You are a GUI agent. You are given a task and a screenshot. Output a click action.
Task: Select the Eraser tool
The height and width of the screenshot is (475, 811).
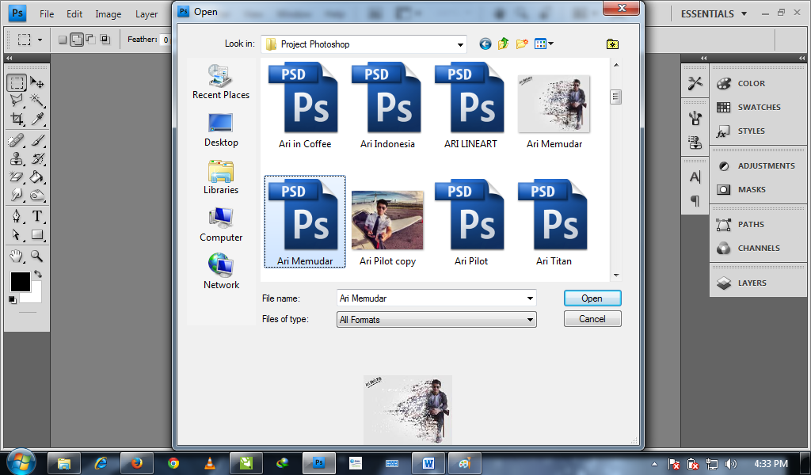point(17,177)
